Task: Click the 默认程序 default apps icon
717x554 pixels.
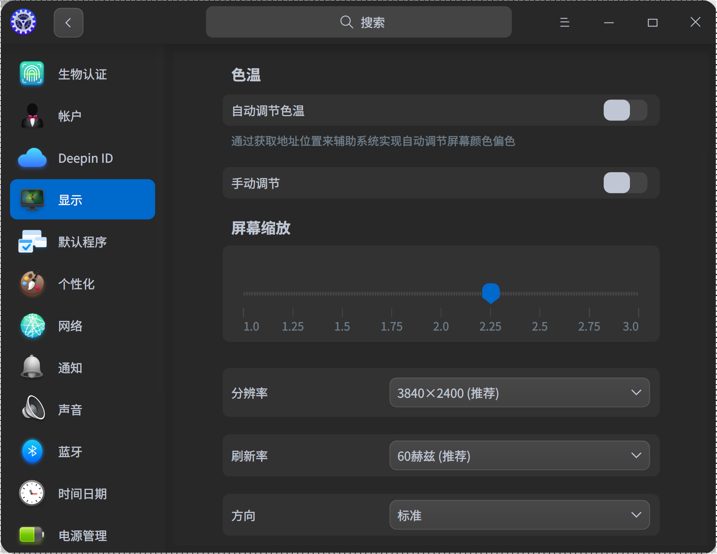Action: click(x=32, y=241)
